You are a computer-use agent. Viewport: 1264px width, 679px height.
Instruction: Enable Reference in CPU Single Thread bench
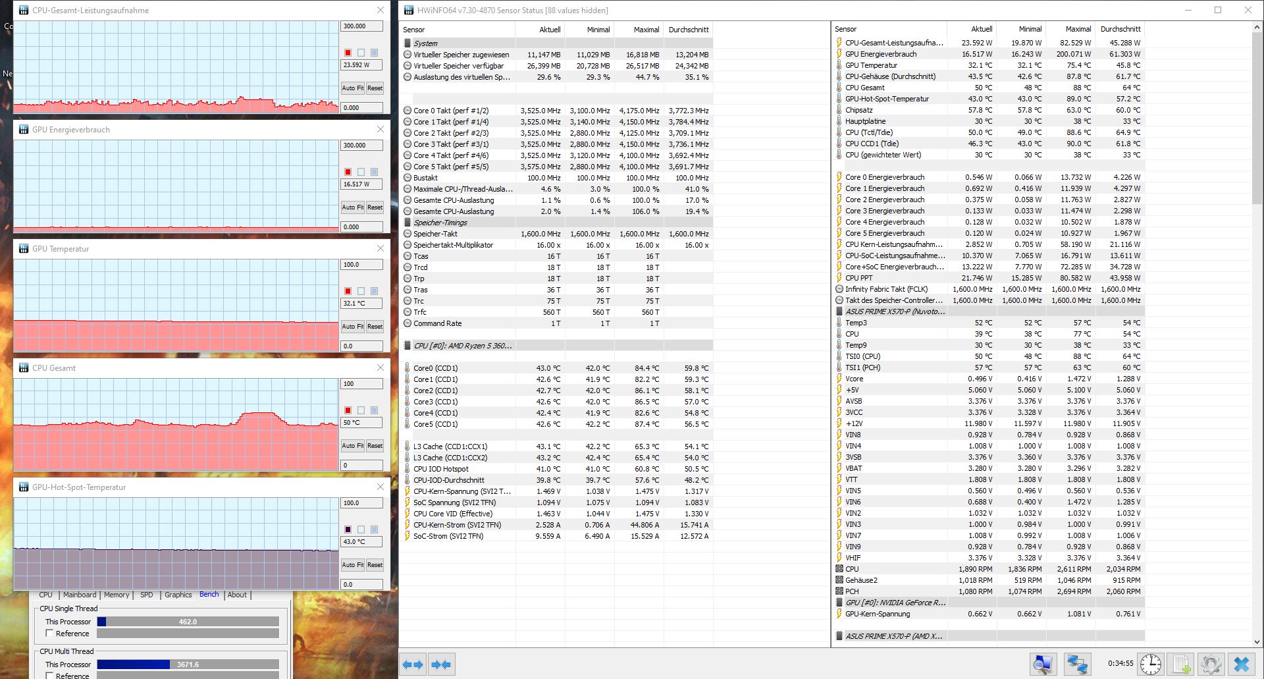[x=49, y=633]
